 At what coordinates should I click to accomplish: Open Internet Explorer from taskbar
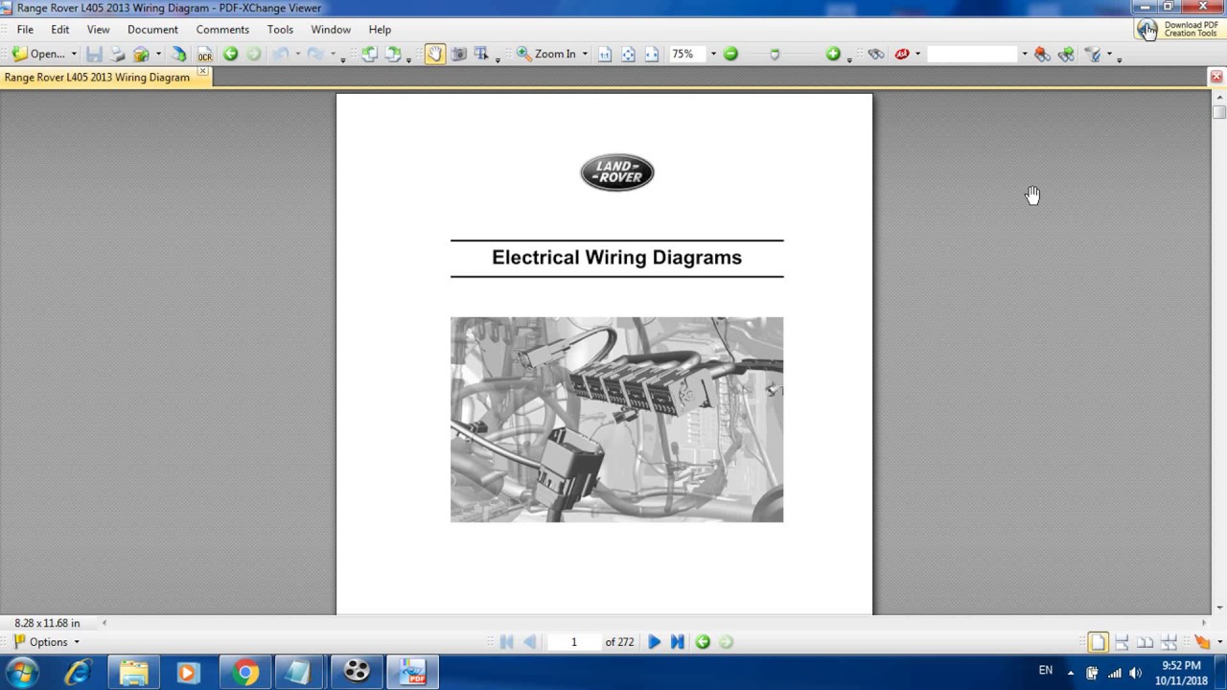pos(78,673)
